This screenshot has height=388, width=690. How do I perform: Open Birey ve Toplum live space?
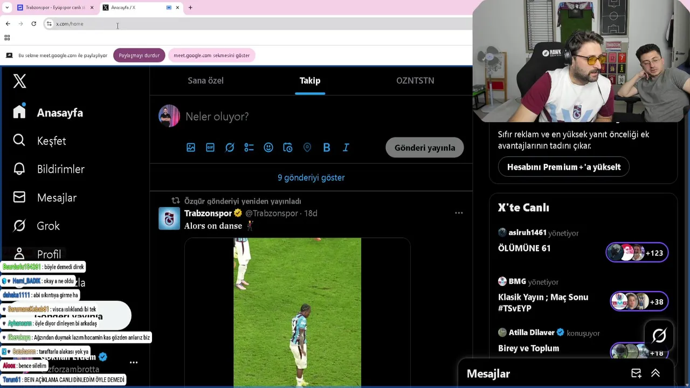[528, 348]
